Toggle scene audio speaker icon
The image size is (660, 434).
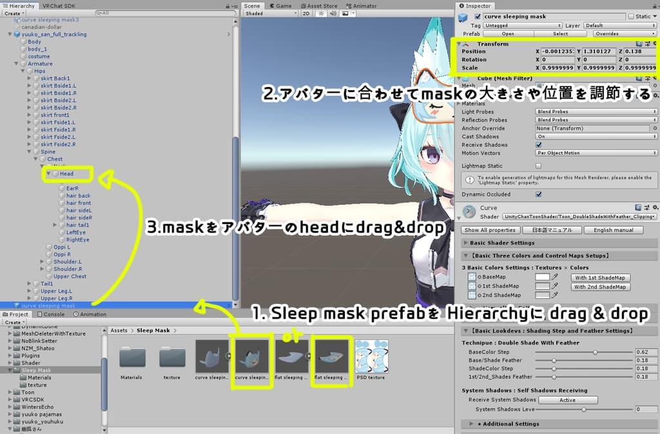click(333, 13)
